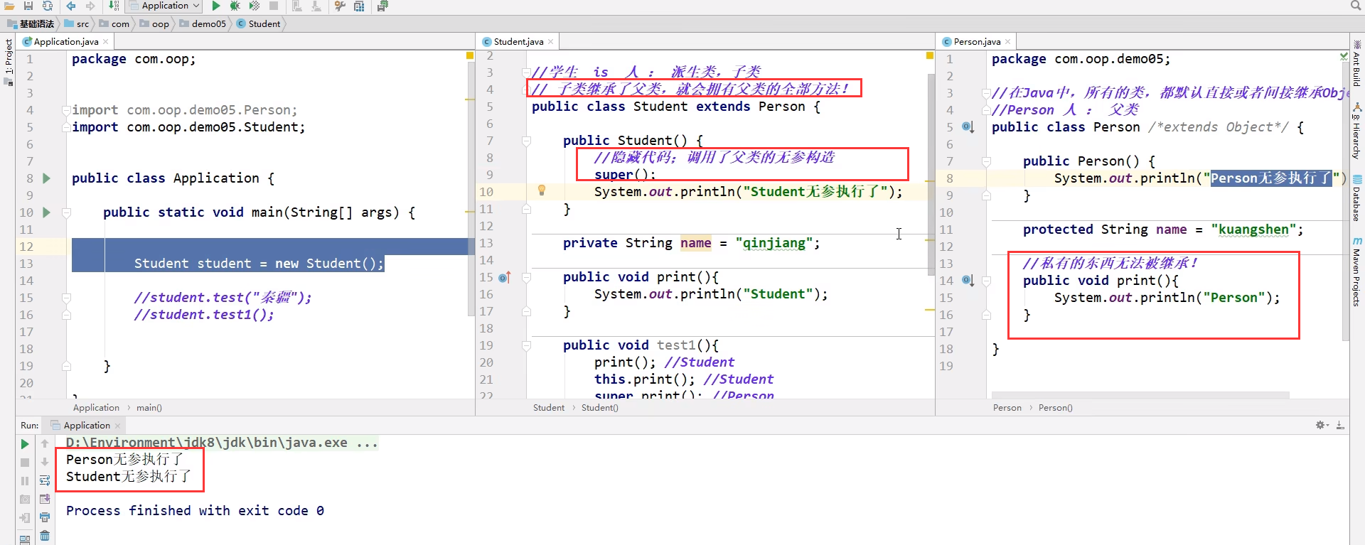1365x545 pixels.
Task: Select the oop breadcrumb folder
Action: pyautogui.click(x=154, y=23)
